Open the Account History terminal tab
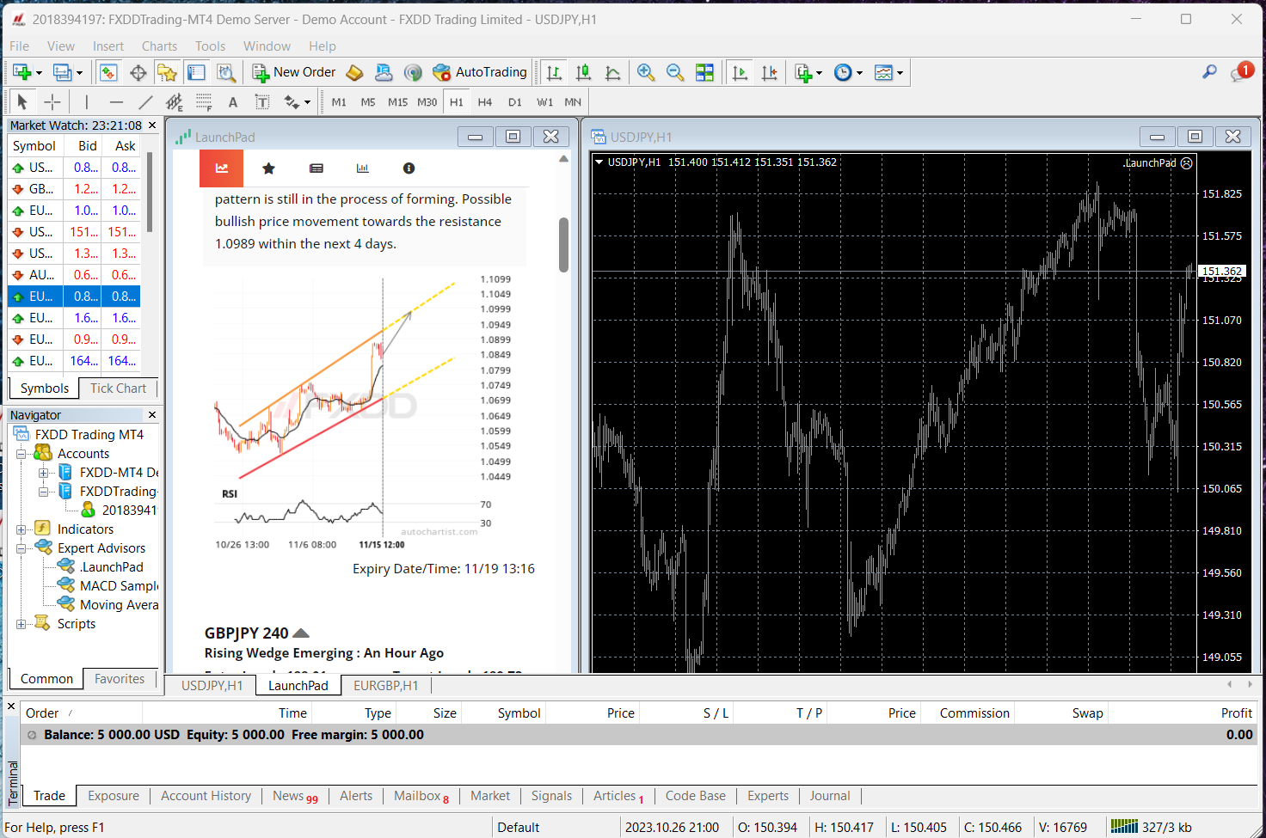This screenshot has height=838, width=1266. (x=206, y=796)
